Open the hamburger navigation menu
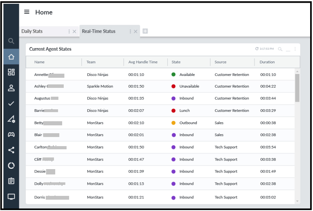 click(x=27, y=12)
